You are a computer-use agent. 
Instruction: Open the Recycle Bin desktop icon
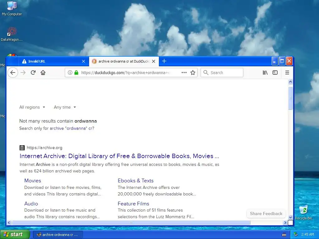point(303,212)
